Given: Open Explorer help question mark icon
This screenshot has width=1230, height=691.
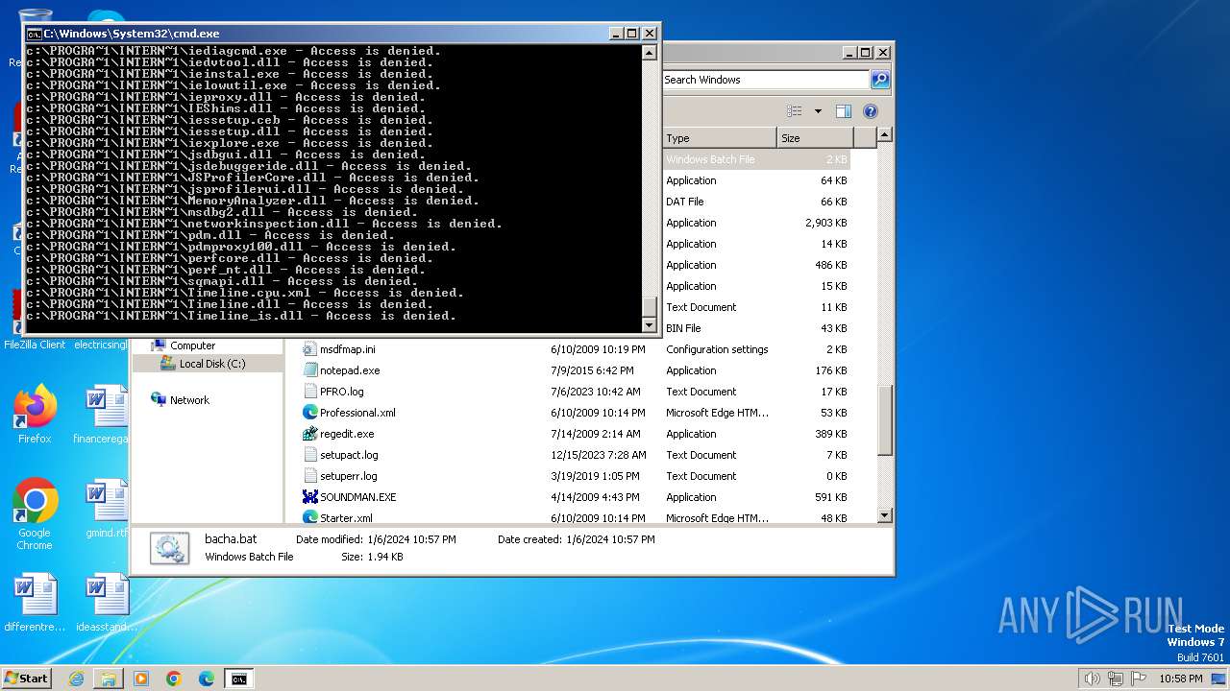Looking at the screenshot, I should 871,111.
